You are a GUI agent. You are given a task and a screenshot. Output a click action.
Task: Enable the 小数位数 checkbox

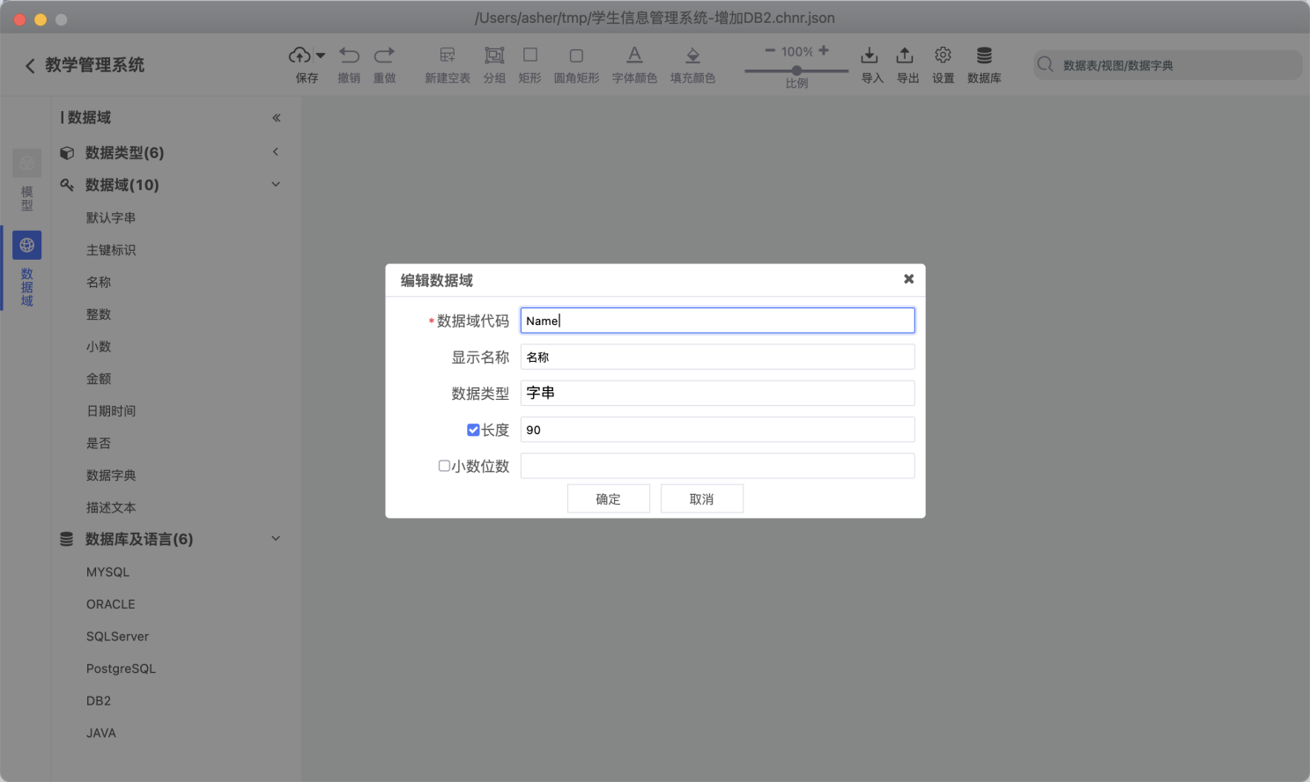(x=444, y=466)
